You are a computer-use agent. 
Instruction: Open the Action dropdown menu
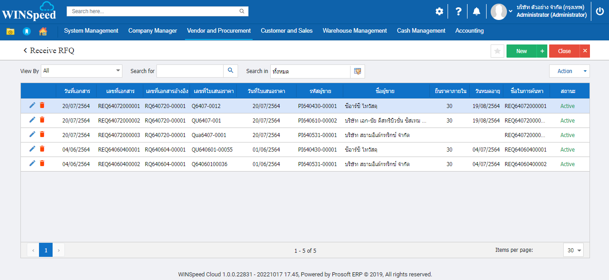(569, 71)
